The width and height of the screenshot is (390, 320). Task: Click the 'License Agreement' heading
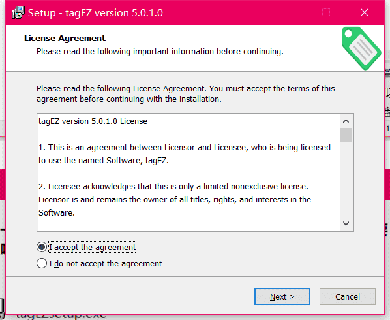(65, 38)
